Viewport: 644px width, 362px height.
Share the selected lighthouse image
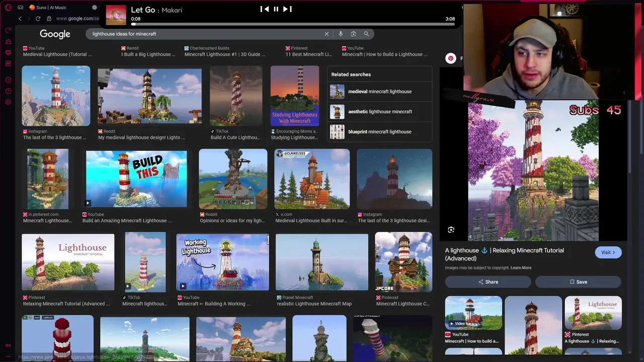pyautogui.click(x=488, y=282)
